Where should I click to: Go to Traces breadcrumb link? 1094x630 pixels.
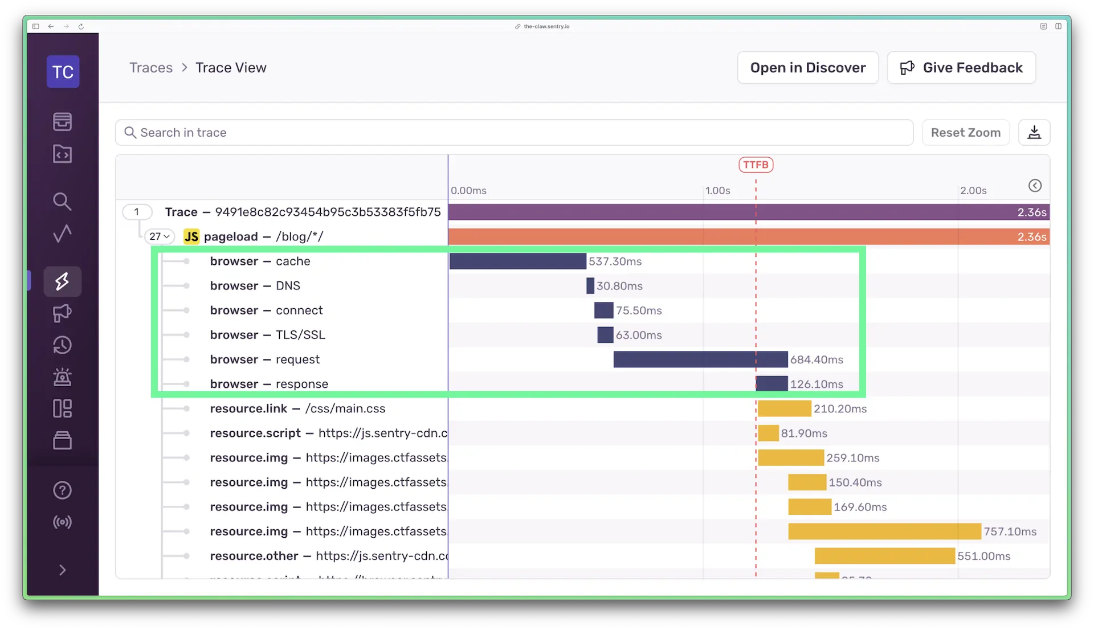click(x=151, y=68)
